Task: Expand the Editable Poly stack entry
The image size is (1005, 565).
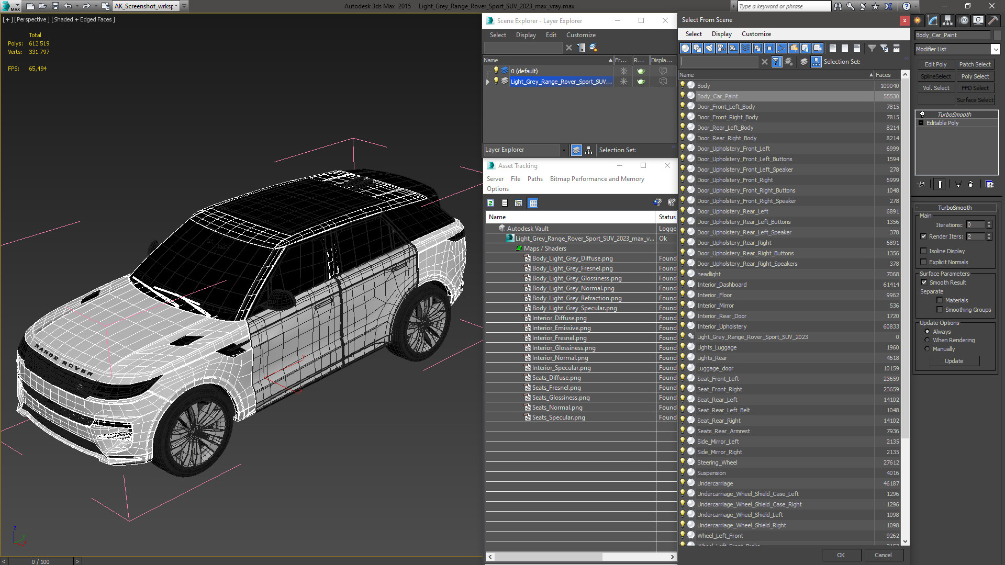Action: tap(921, 123)
